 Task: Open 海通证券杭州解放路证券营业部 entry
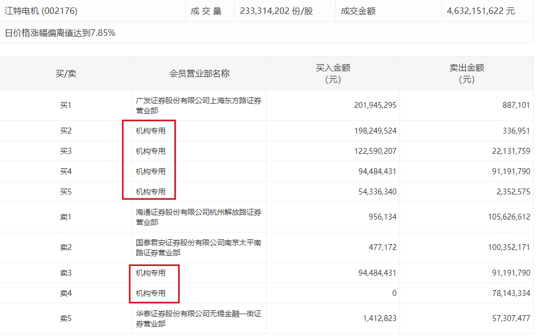(198, 217)
